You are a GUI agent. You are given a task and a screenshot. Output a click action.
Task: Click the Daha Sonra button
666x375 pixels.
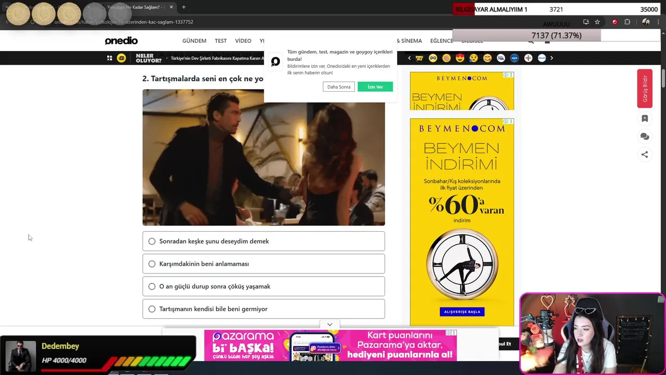[339, 87]
